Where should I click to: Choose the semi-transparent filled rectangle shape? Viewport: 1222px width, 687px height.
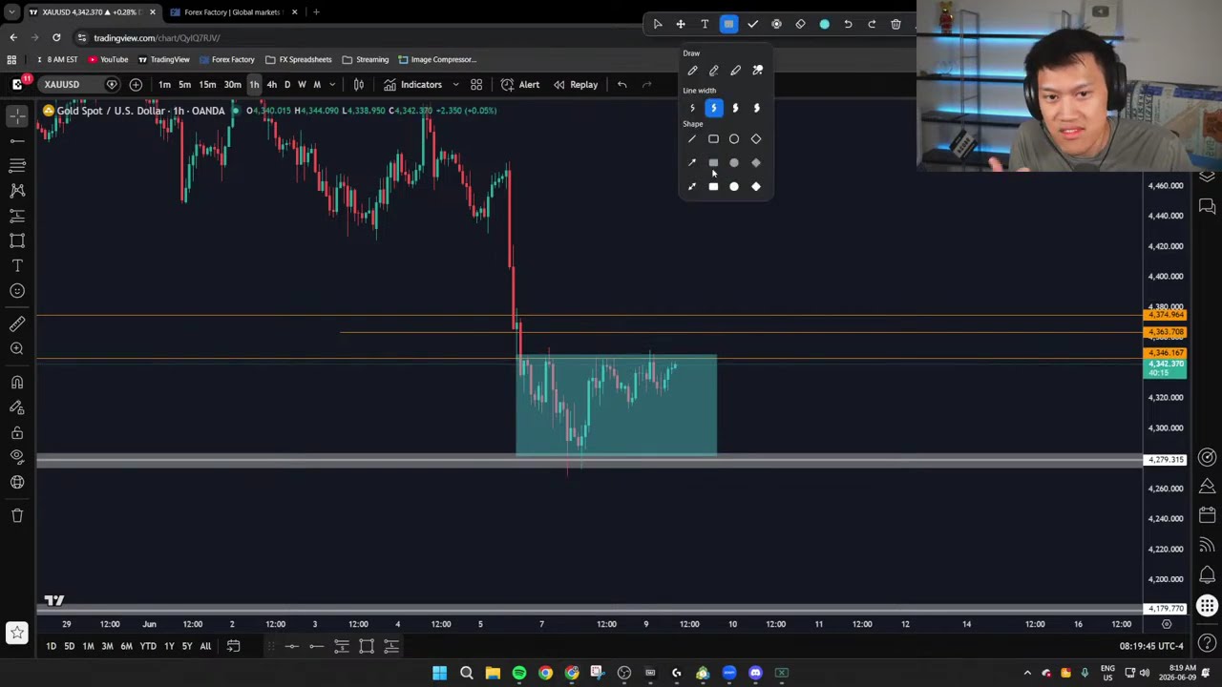[x=713, y=163]
